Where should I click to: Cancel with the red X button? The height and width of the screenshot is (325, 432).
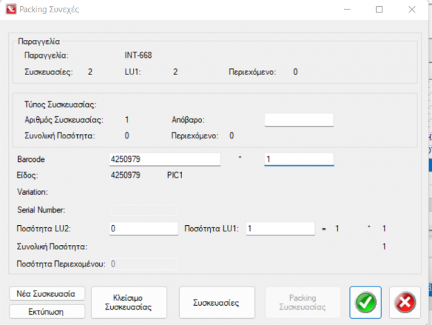404,302
